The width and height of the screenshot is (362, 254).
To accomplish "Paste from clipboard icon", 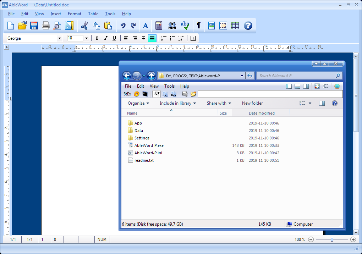I will tap(108, 26).
